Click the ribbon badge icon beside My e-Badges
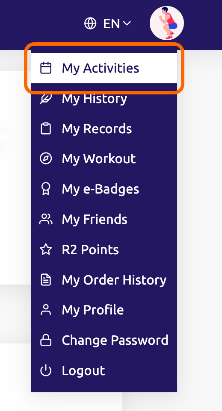This screenshot has height=411, width=222. click(46, 189)
